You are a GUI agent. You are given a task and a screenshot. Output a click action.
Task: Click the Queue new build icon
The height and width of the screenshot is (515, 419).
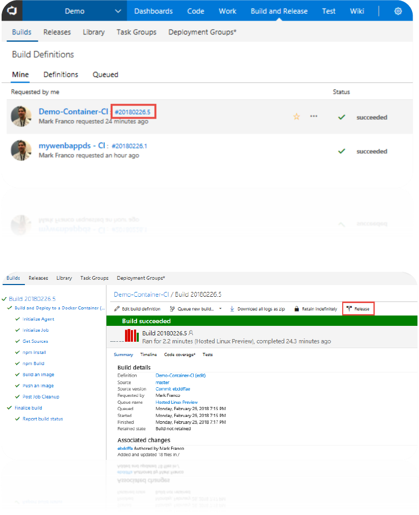tap(172, 309)
